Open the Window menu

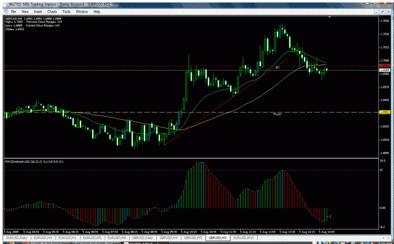point(82,12)
